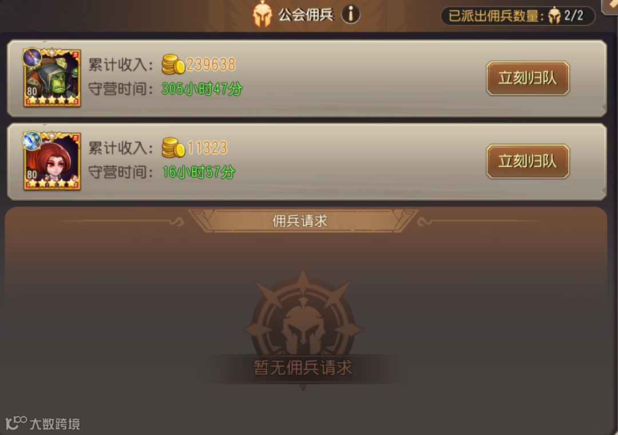This screenshot has height=435, width=618.
Task: Click the golden helmet icon beside the title
Action: [x=262, y=14]
